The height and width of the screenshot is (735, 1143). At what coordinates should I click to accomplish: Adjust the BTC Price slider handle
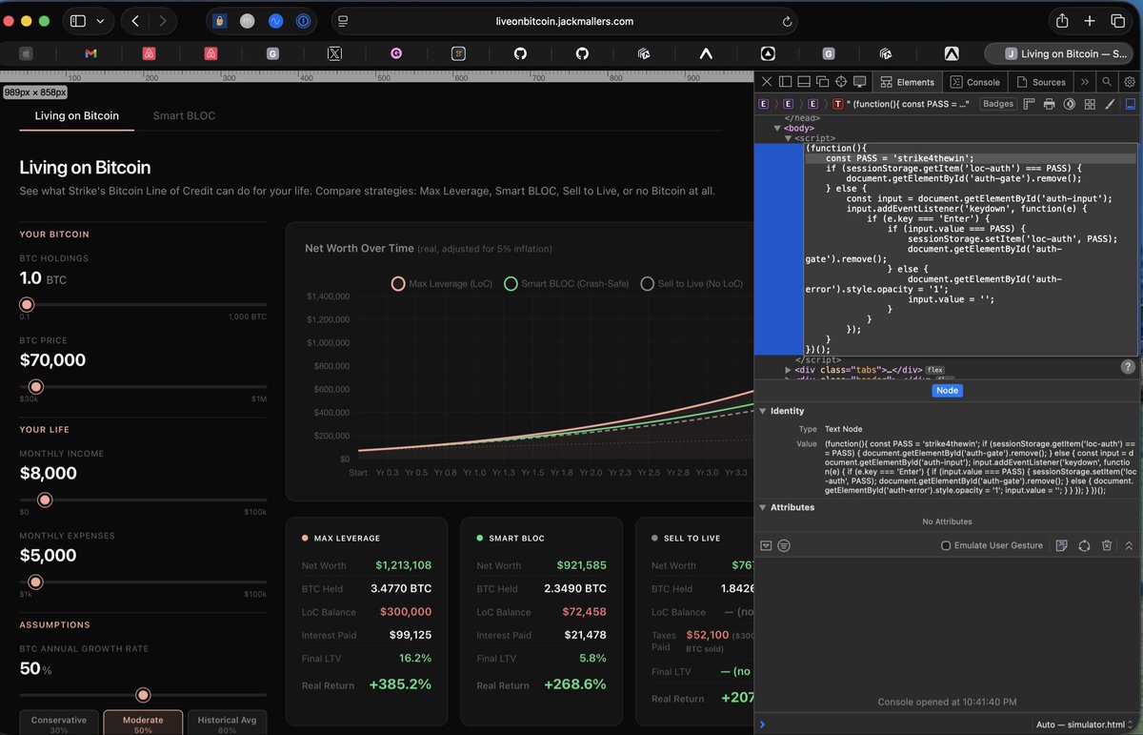36,387
